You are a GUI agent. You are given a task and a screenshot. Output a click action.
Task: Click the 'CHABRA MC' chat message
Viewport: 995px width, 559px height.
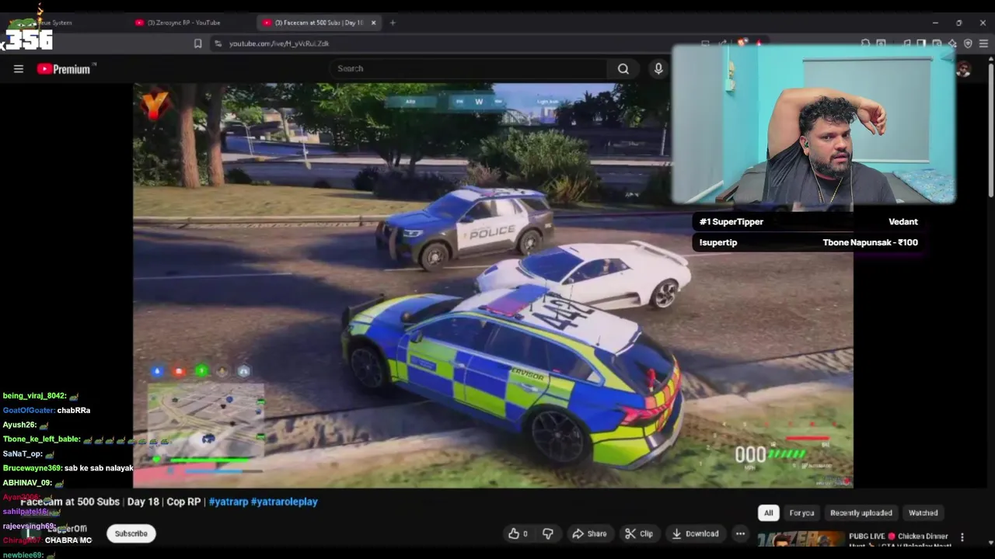pos(68,540)
